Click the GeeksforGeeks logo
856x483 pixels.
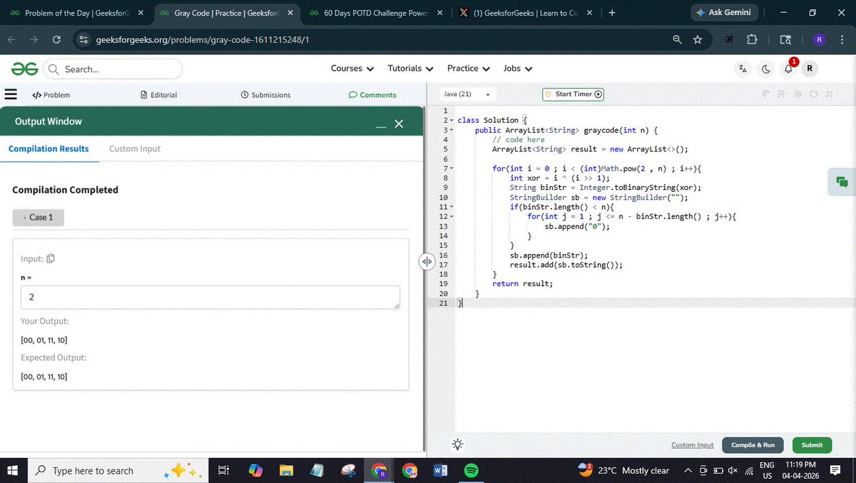click(24, 68)
